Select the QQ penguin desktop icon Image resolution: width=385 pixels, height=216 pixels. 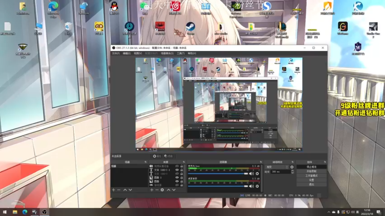click(114, 8)
